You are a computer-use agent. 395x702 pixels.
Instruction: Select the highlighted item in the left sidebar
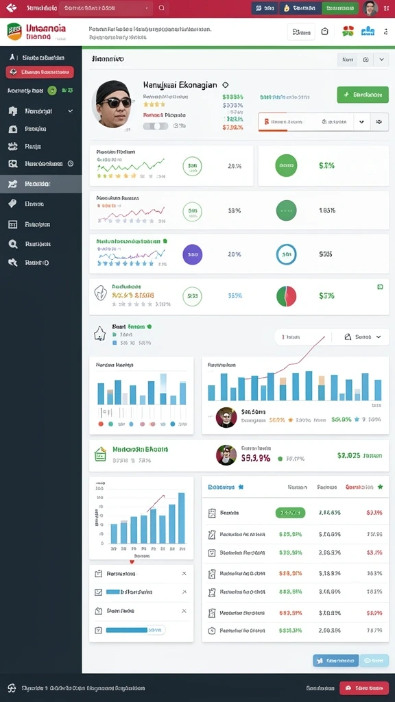coord(40,184)
